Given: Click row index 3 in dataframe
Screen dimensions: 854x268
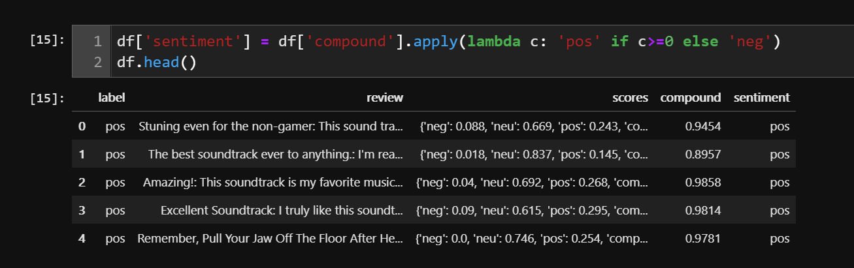Looking at the screenshot, I should [82, 211].
